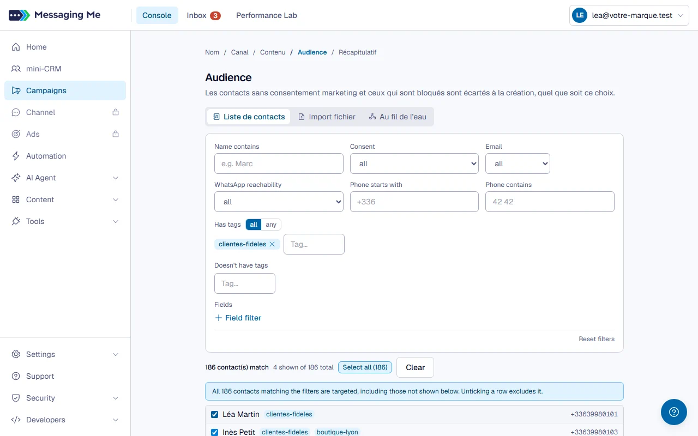Viewport: 698px width, 436px height.
Task: Expand the Content sidebar menu
Action: click(65, 199)
